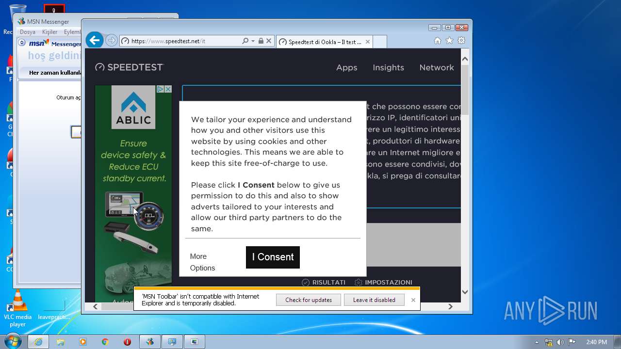Open Windows Explorer folder taskbar icon
The width and height of the screenshot is (621, 349).
pyautogui.click(x=61, y=342)
